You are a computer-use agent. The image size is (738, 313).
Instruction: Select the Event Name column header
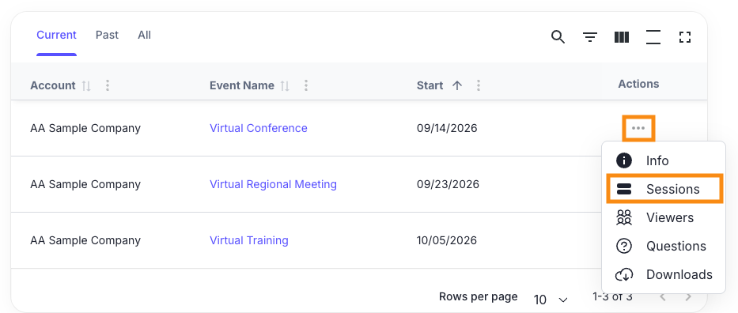tap(242, 85)
